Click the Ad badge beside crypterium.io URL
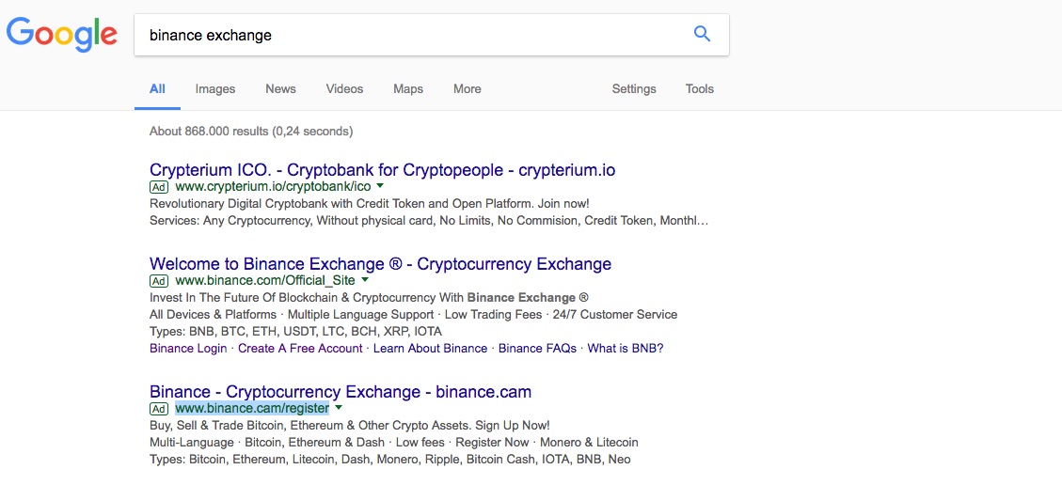 pos(159,187)
